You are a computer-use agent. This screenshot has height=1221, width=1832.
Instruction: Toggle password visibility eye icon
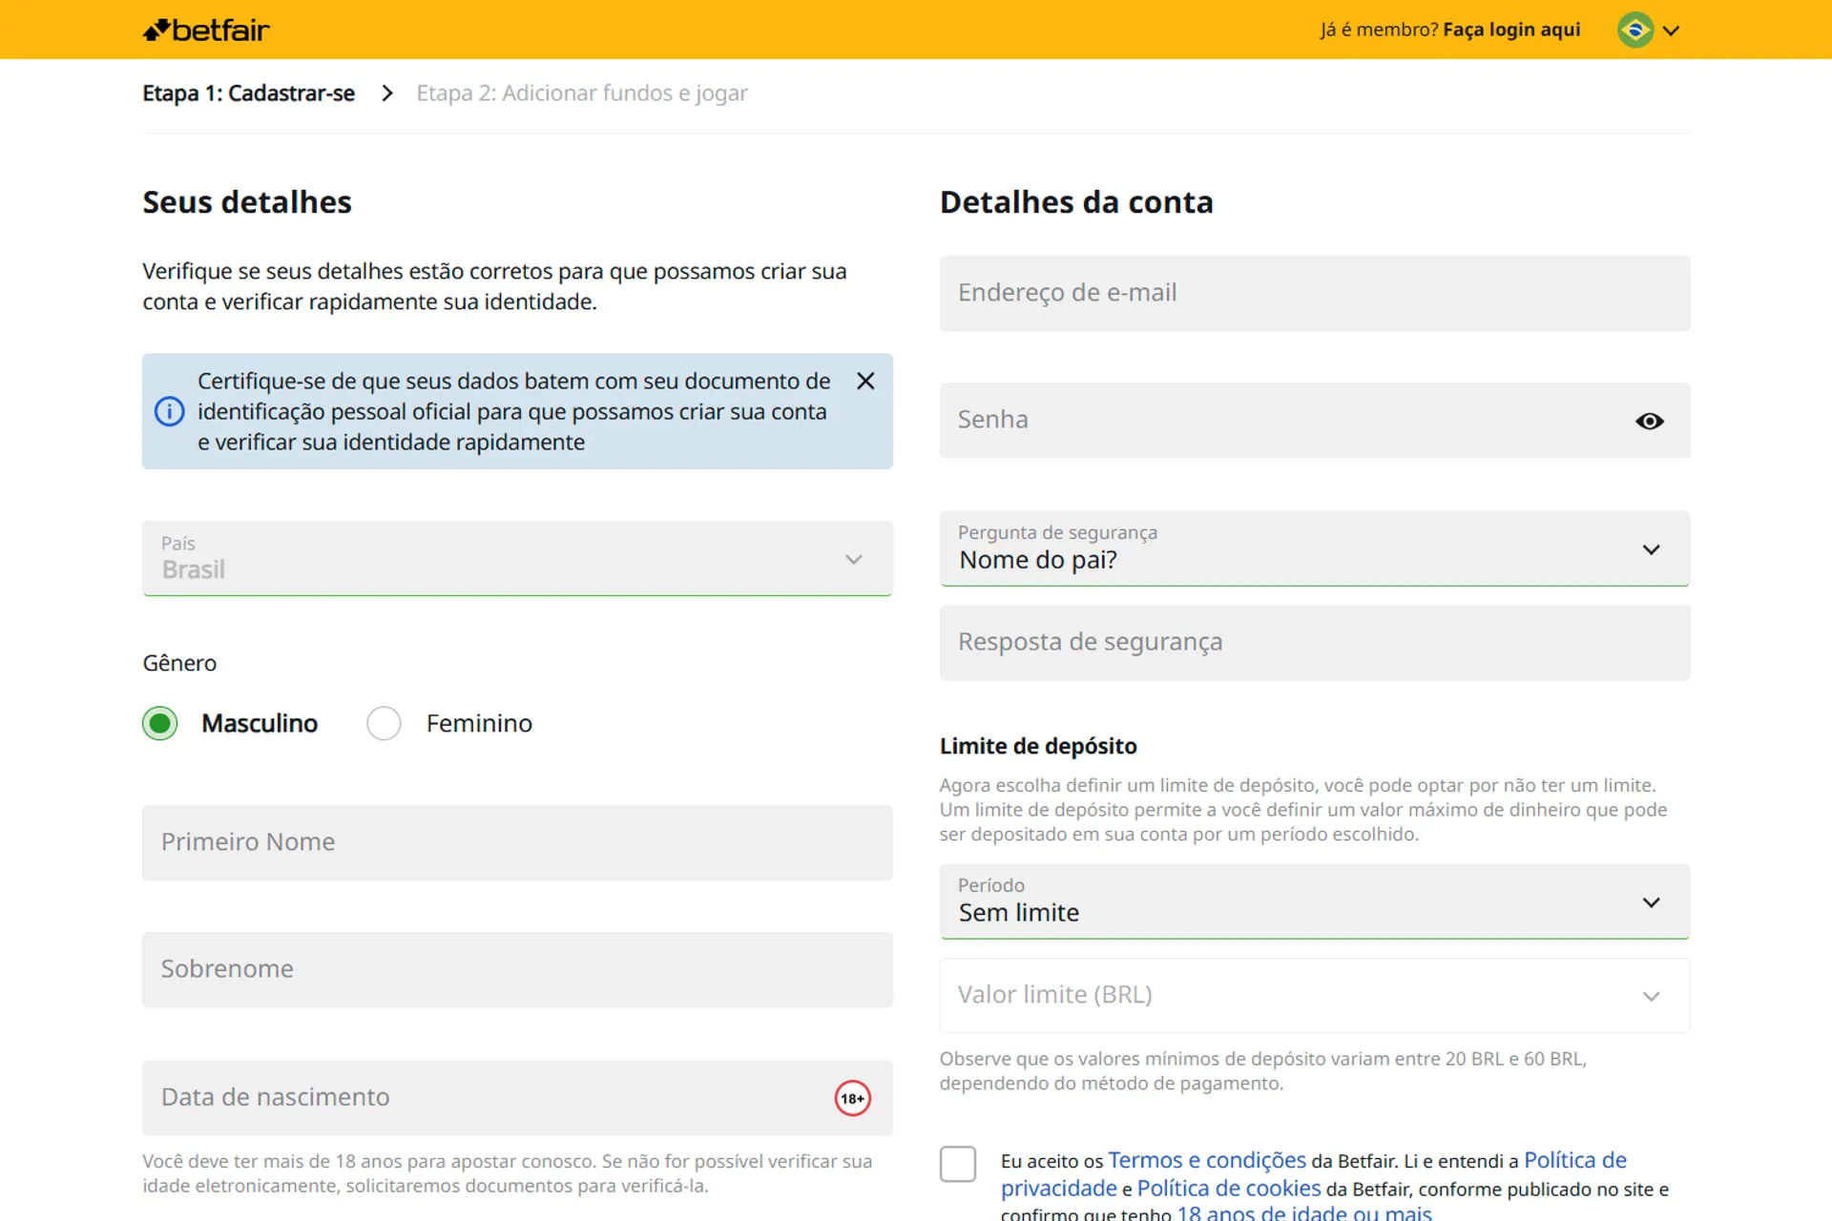click(x=1650, y=421)
